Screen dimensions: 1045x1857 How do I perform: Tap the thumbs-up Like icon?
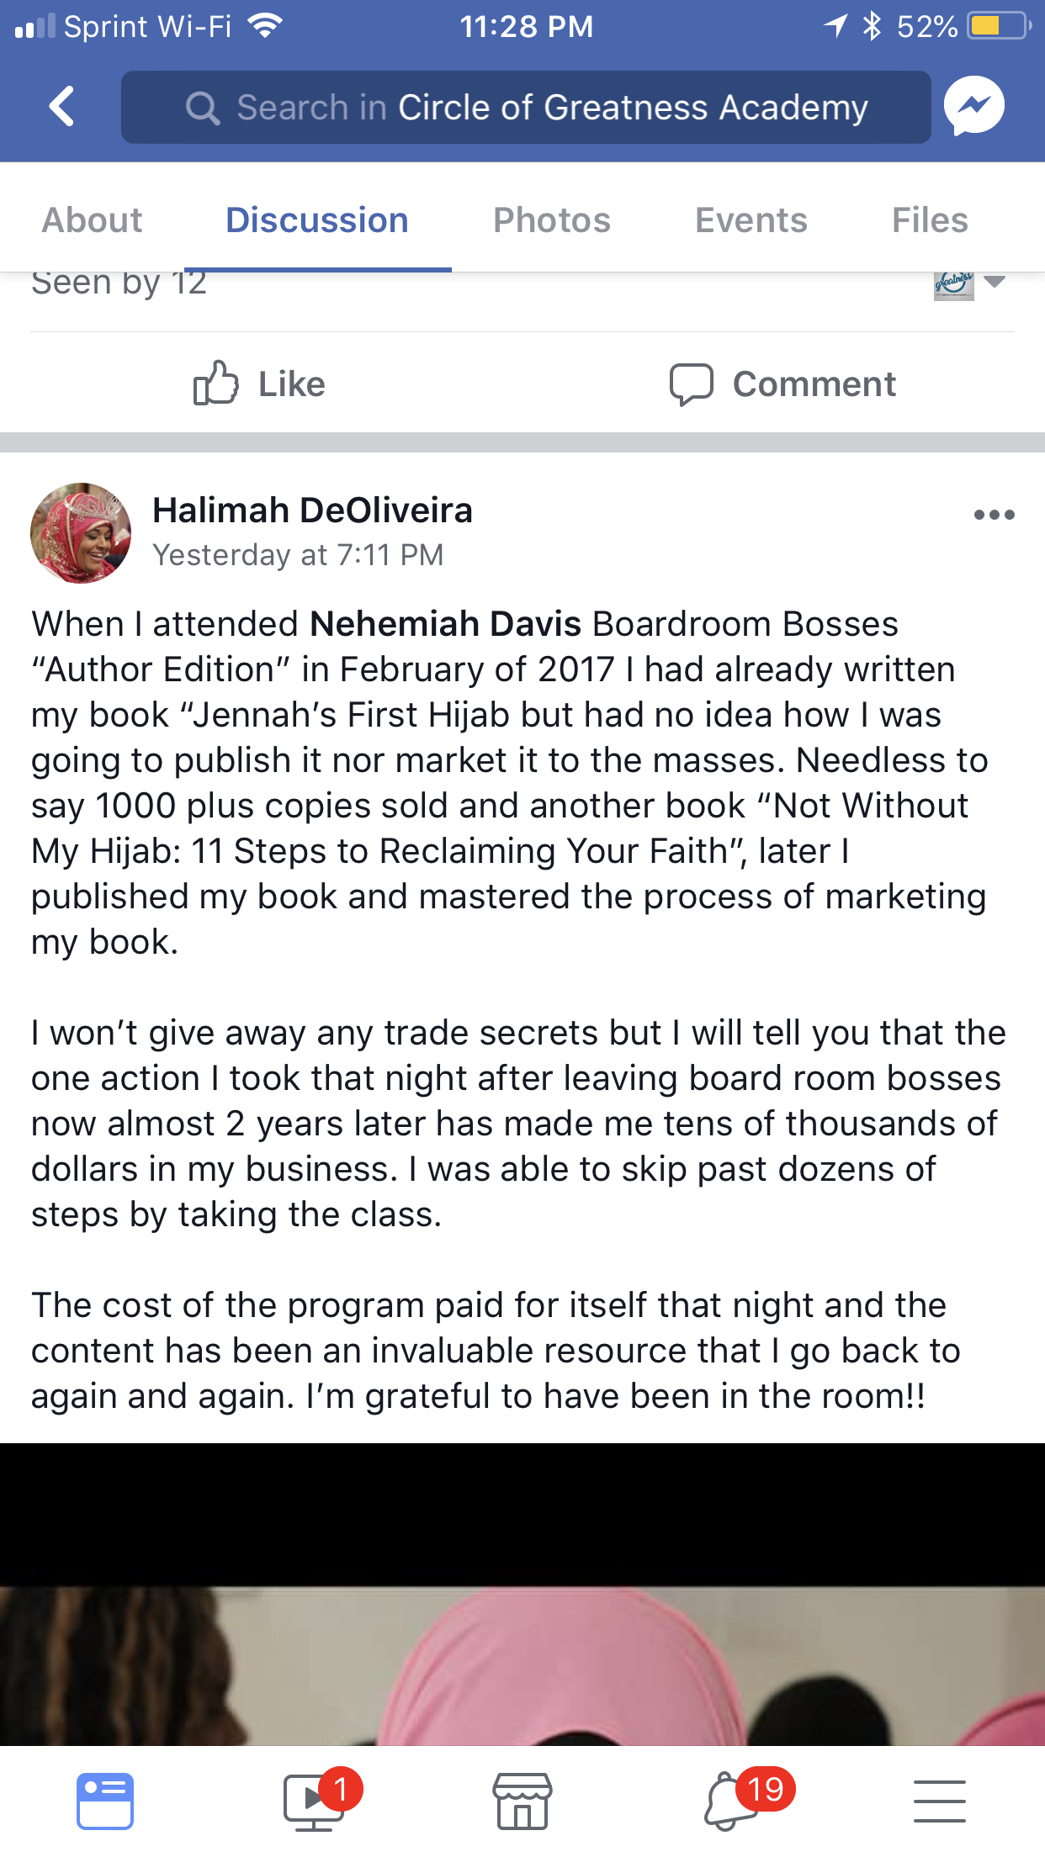(216, 384)
